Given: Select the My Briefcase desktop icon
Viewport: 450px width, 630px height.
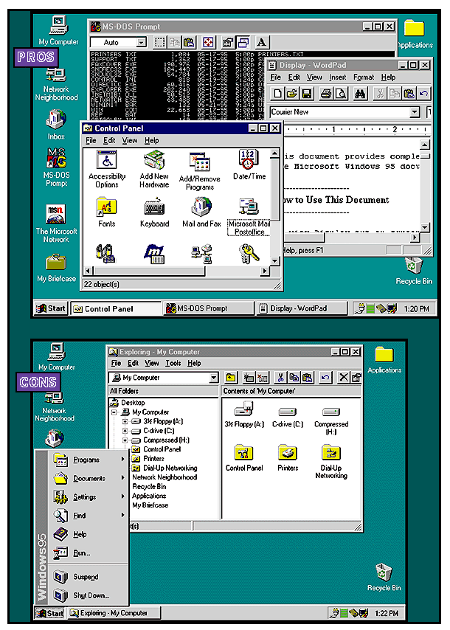Looking at the screenshot, I should tap(56, 268).
